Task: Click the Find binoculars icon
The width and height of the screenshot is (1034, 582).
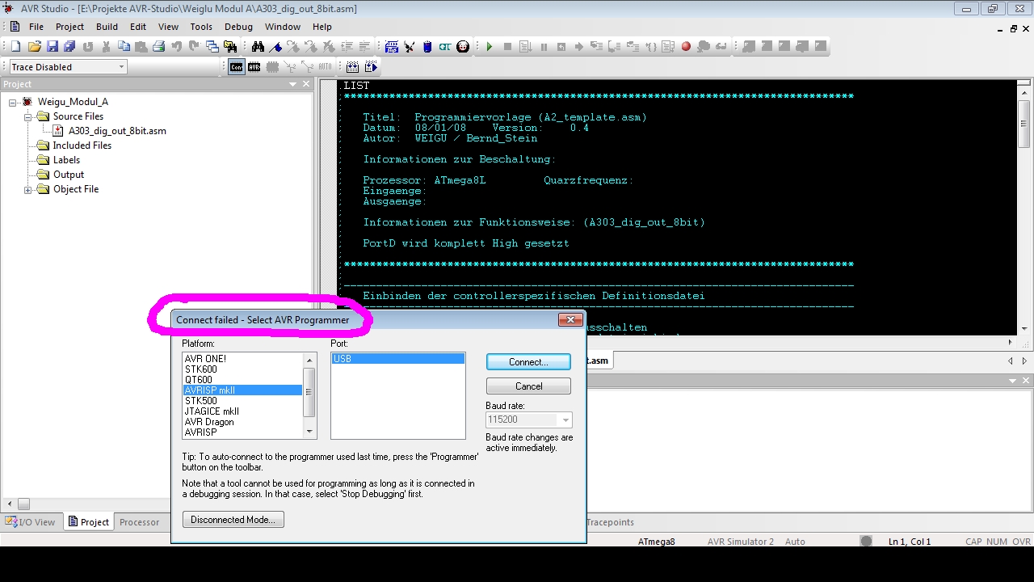Action: point(258,47)
